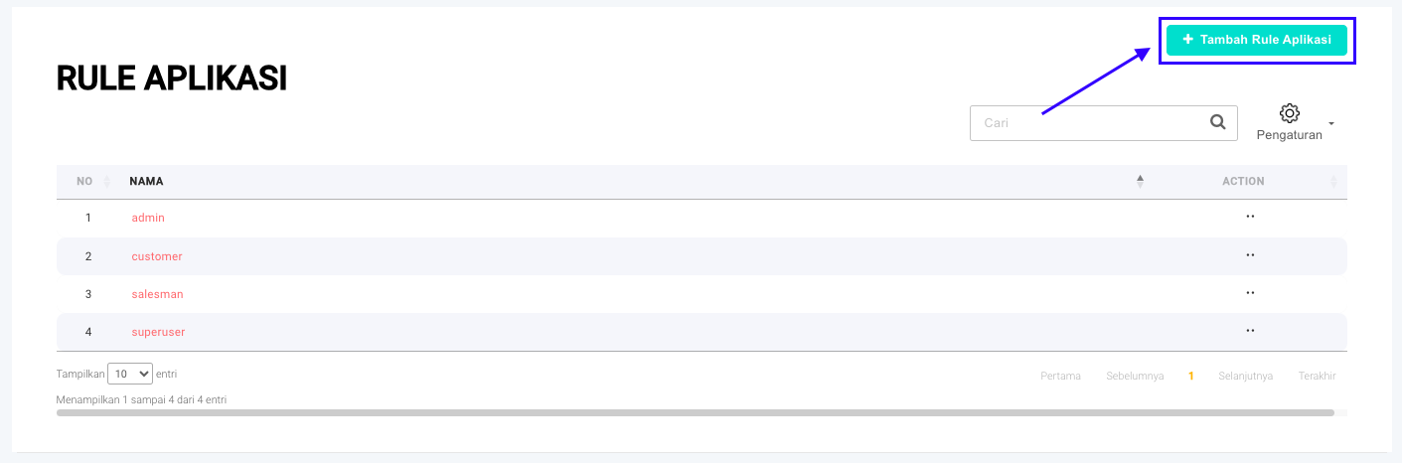Open the action menu for customer
The width and height of the screenshot is (1402, 463).
[x=1250, y=255]
